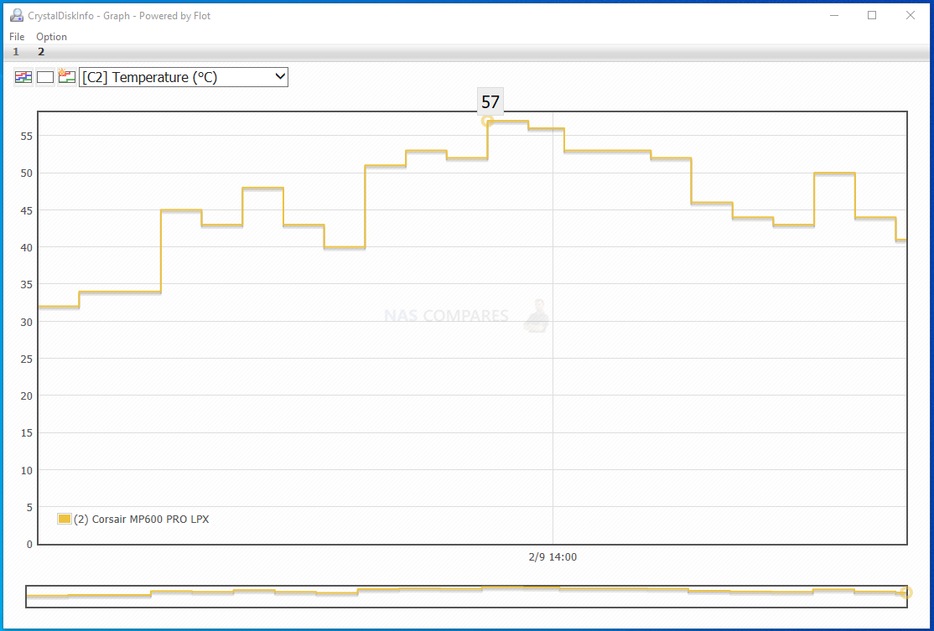Maximize the graph window

(872, 15)
